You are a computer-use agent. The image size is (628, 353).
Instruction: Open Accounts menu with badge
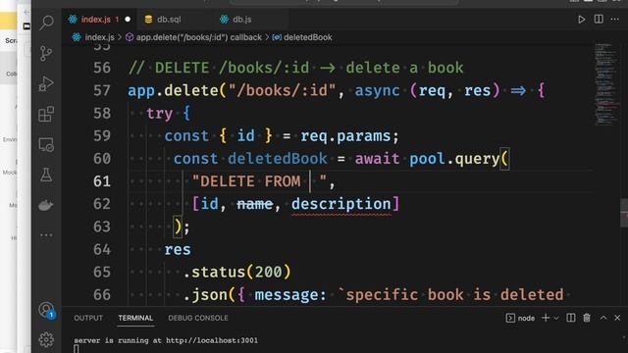(46, 310)
